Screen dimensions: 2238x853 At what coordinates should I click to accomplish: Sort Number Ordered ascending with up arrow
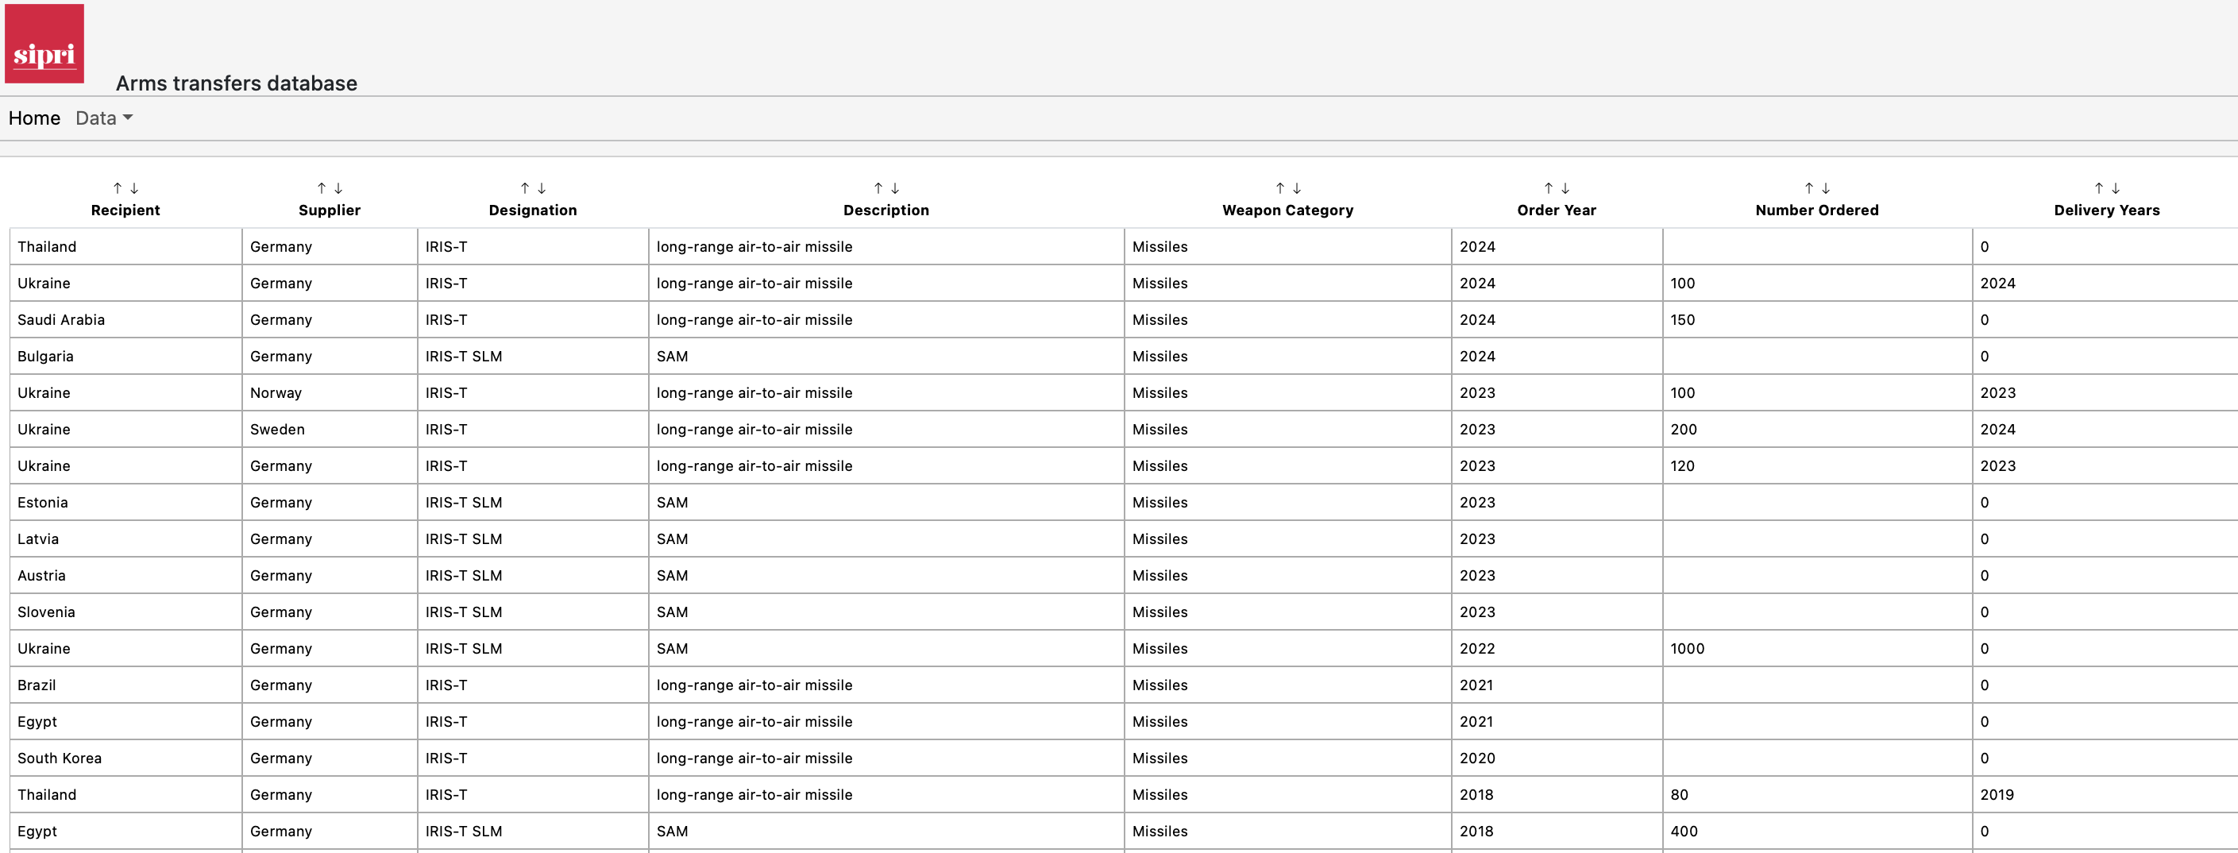point(1809,187)
